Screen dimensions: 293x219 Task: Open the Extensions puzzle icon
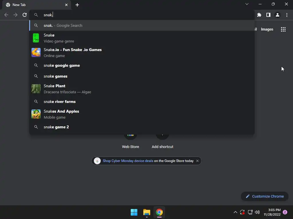(x=259, y=15)
